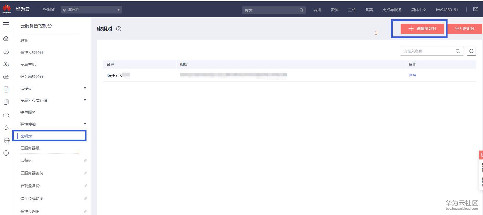Click the 创建密钥对 button
The height and width of the screenshot is (215, 483).
click(422, 29)
